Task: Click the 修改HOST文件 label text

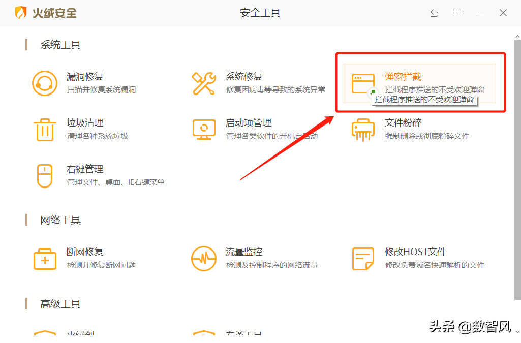Action: coord(415,252)
